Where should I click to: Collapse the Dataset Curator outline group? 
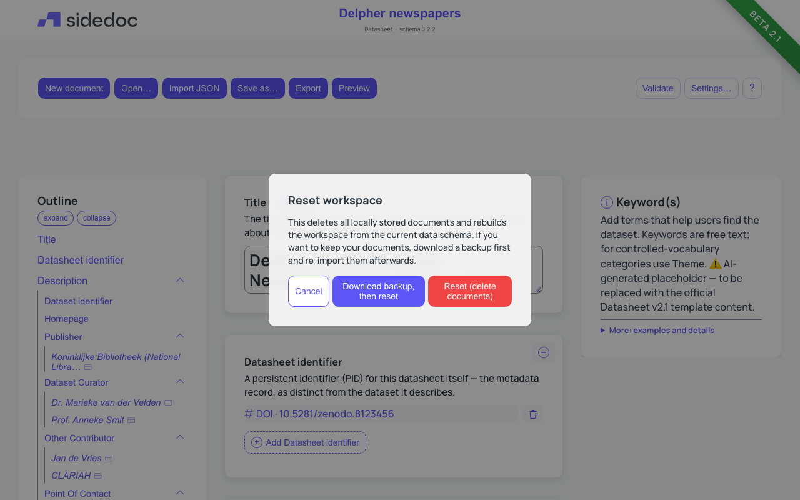180,382
